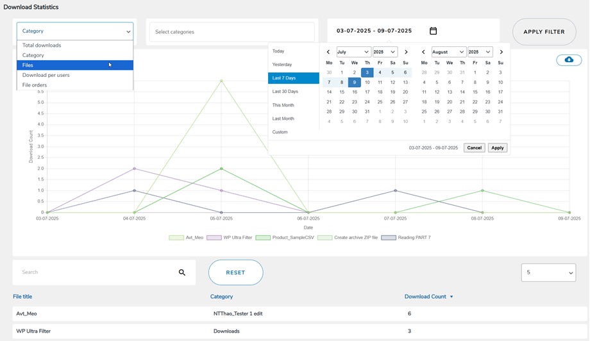The height and width of the screenshot is (341, 590).
Task: Click the calendar icon beside date range
Action: click(x=433, y=31)
